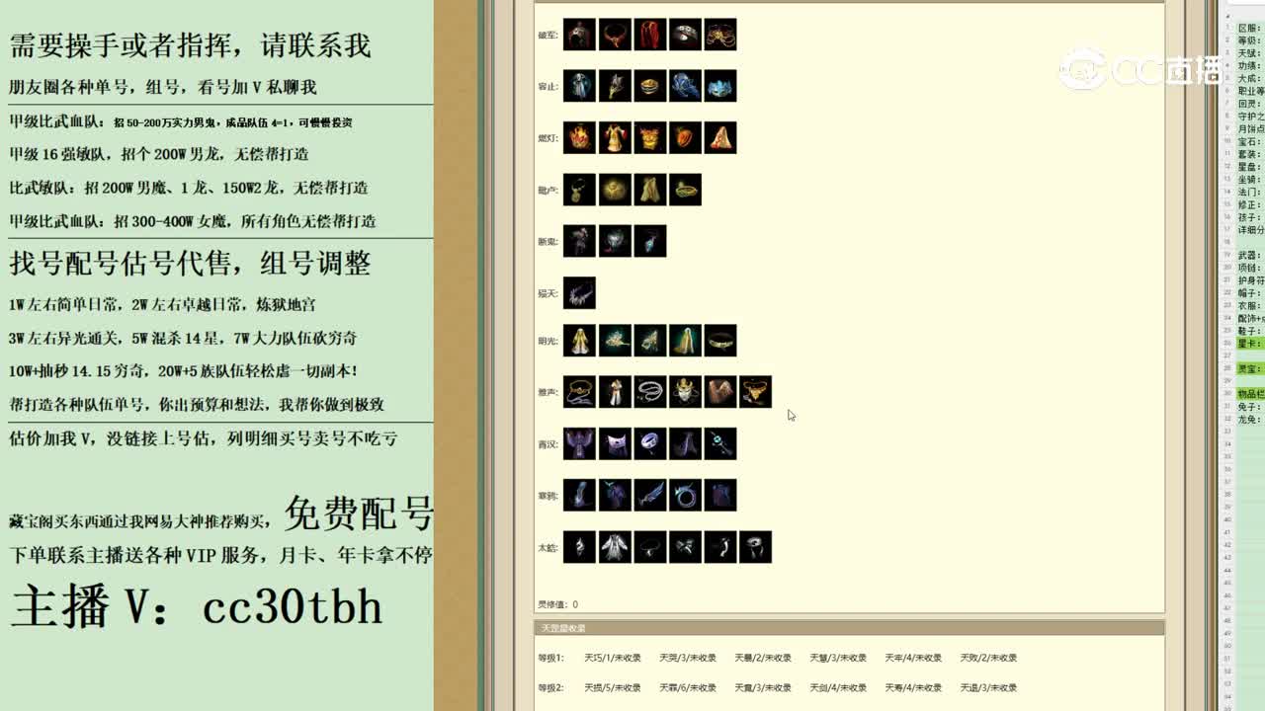Click the circular ring icon in the 寒鸦 row

[x=685, y=495]
